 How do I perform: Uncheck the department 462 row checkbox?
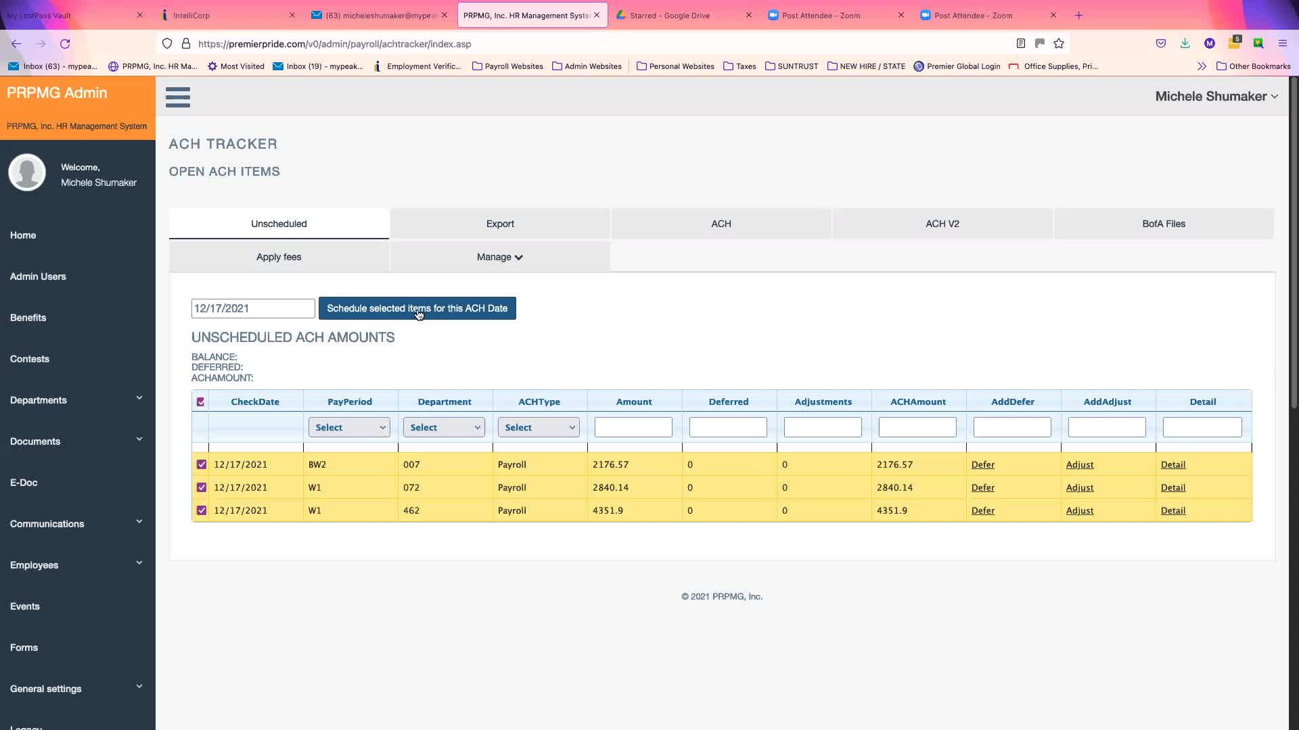click(x=202, y=510)
